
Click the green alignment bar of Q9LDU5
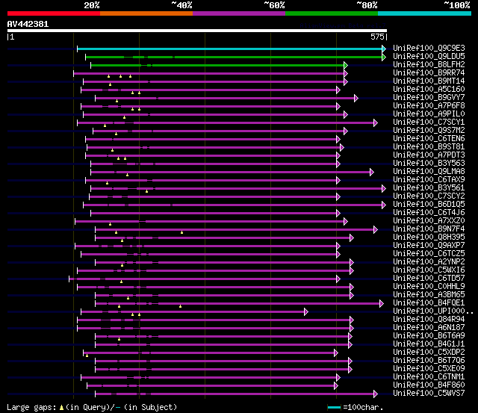[234, 57]
